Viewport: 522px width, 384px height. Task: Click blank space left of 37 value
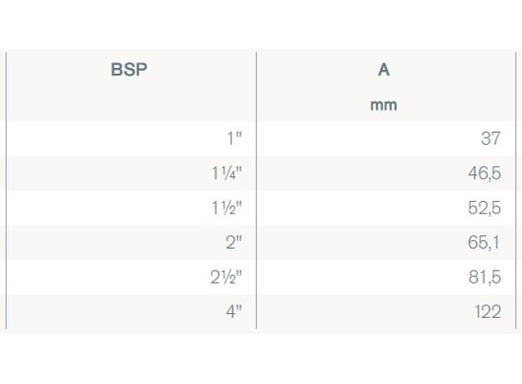tap(366, 139)
